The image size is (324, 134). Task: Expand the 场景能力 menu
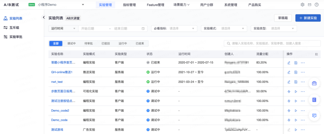(181, 5)
